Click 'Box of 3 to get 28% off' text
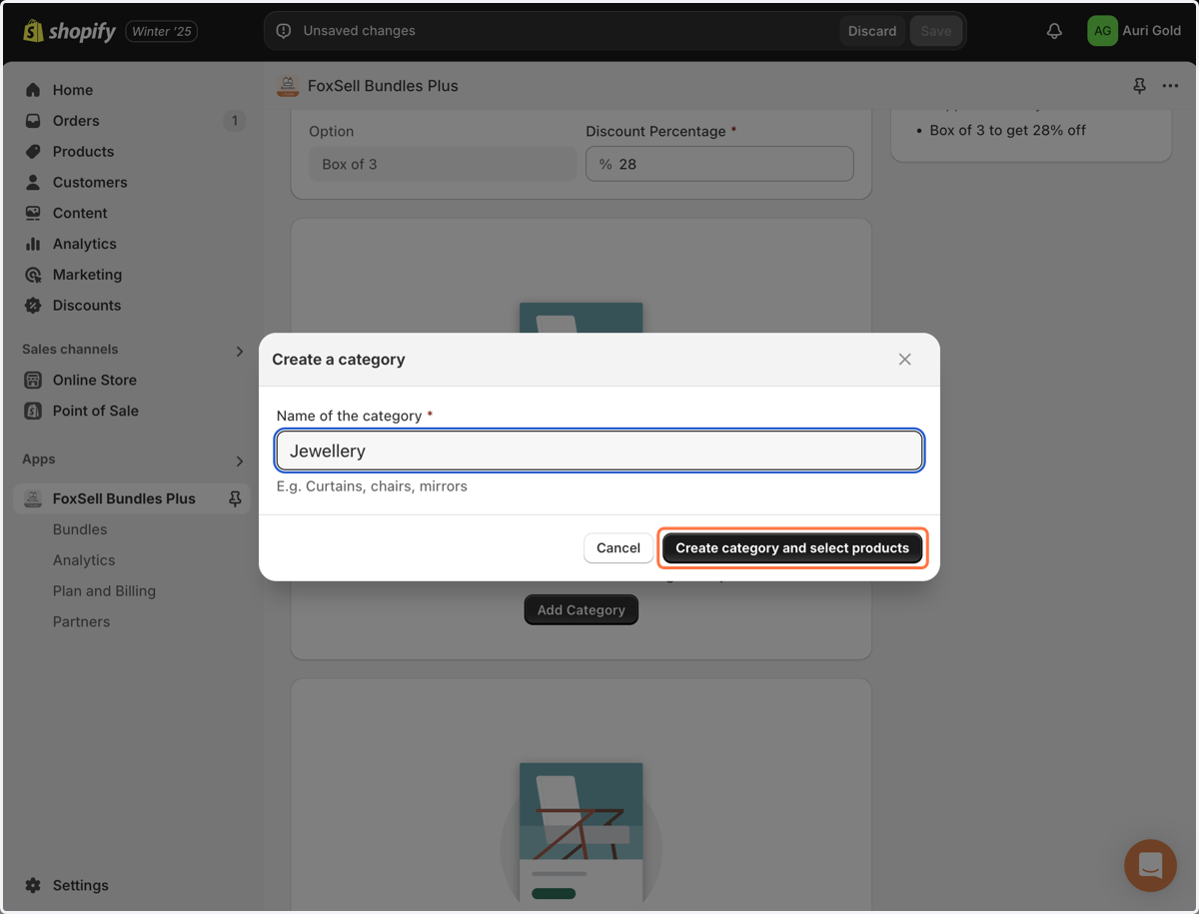This screenshot has height=914, width=1199. [1007, 130]
